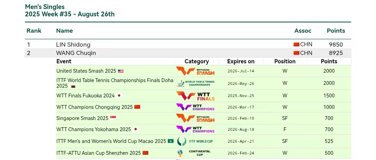Click ITTF World Table Tennis Championships Finals Doha event

115,83
